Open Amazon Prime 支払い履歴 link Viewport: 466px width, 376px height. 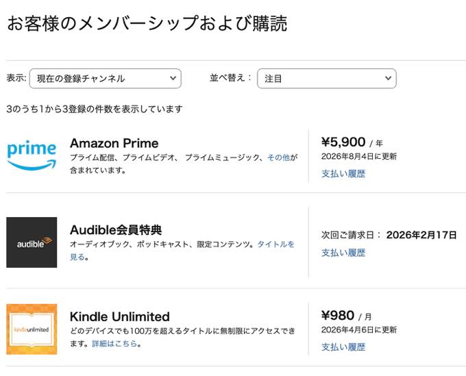[343, 174]
